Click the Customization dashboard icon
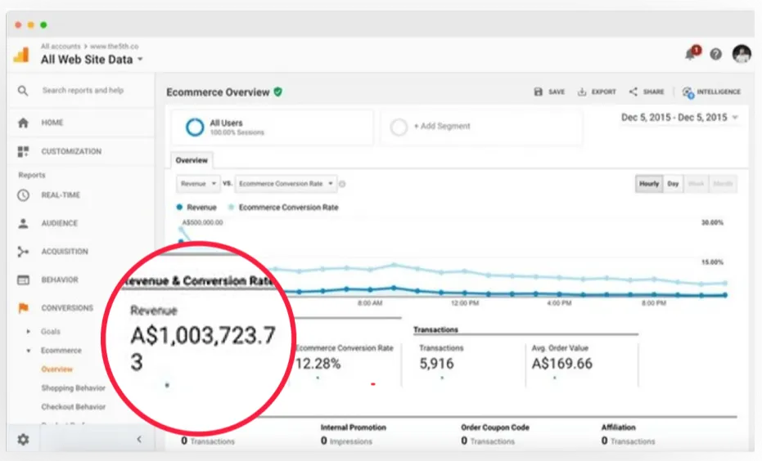 click(x=23, y=151)
